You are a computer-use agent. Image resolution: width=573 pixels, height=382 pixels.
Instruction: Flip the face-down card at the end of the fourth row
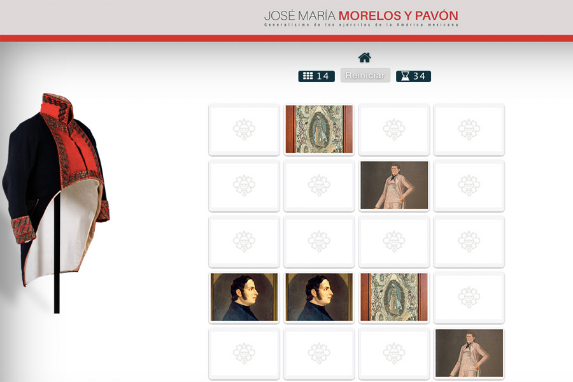[469, 297]
